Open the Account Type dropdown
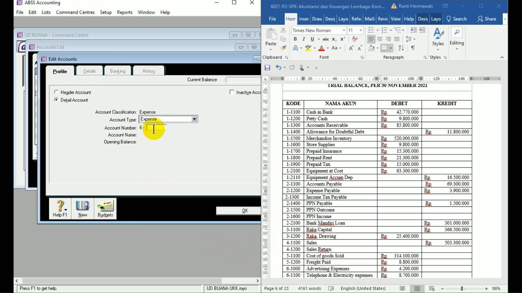This screenshot has height=293, width=522. click(194, 119)
